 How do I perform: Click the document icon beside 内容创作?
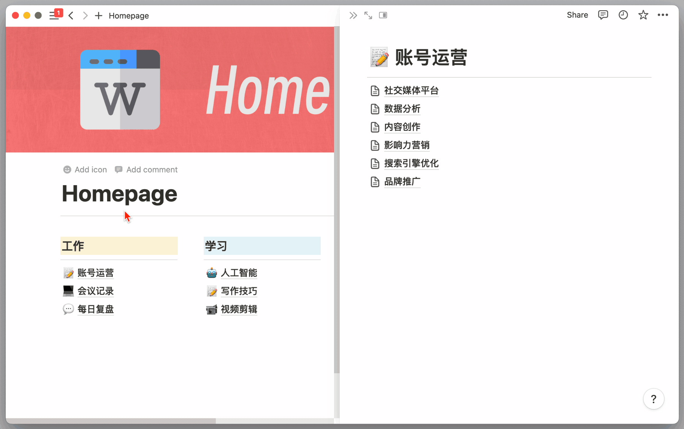click(x=375, y=127)
